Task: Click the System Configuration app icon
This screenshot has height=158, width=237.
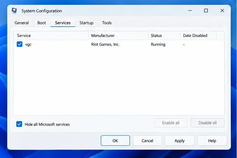Action: click(14, 11)
